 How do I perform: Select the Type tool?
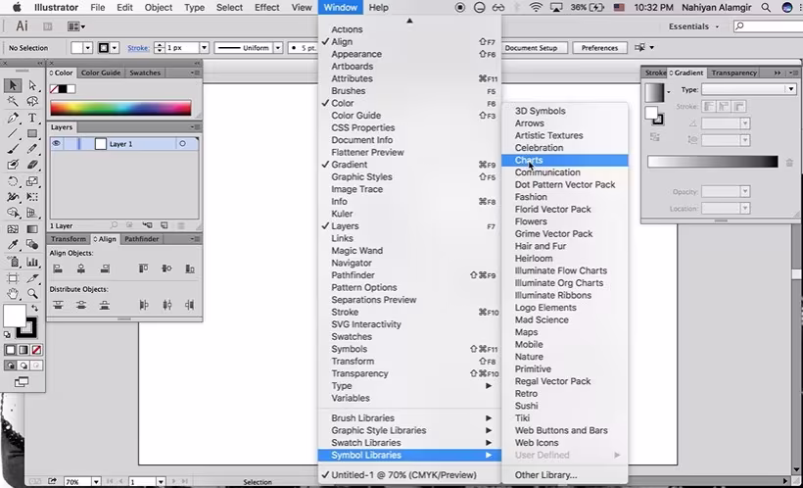click(x=32, y=118)
